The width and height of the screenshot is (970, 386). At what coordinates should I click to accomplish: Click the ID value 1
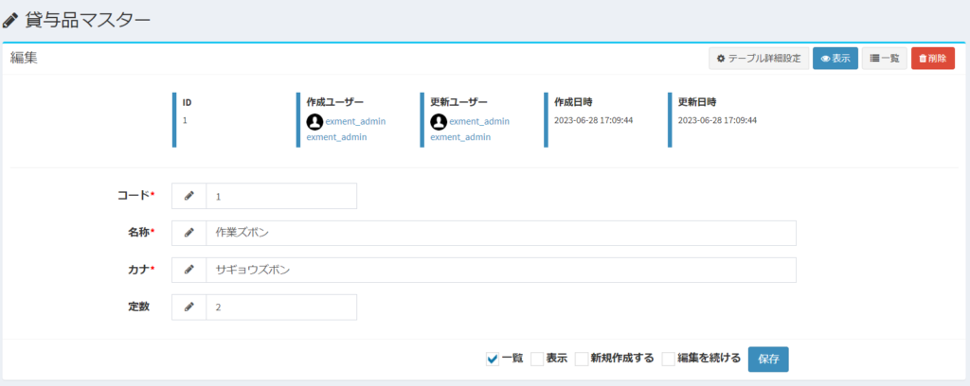[x=185, y=120]
